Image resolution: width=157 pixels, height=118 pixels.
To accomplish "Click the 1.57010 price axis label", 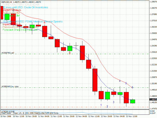I will click(x=153, y=21).
